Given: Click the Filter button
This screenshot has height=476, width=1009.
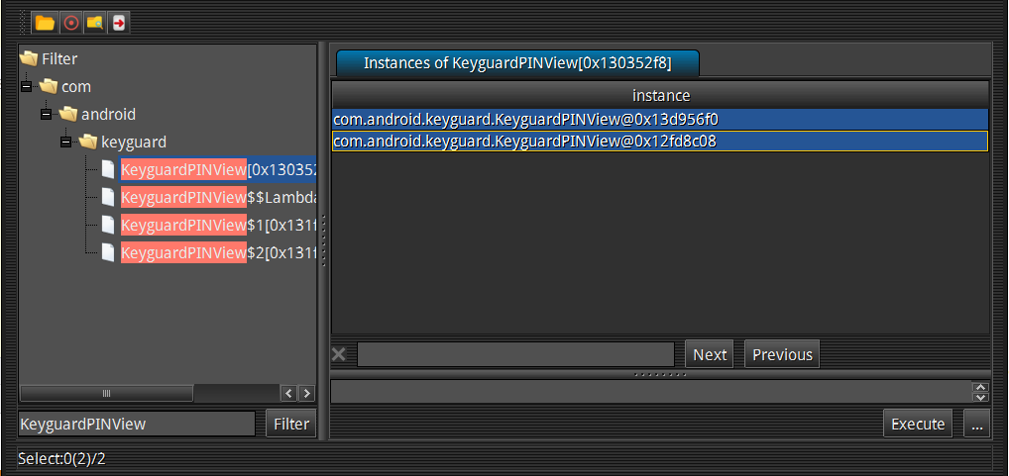Looking at the screenshot, I should click(x=290, y=424).
